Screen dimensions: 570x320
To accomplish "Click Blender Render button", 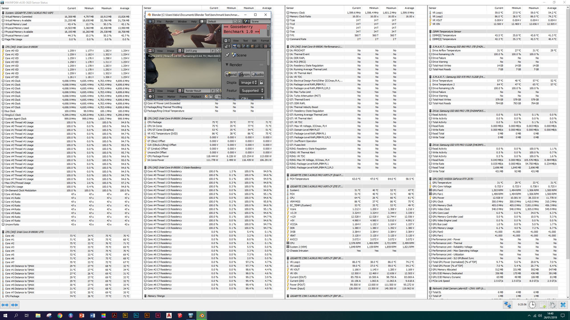I will pyautogui.click(x=231, y=74).
